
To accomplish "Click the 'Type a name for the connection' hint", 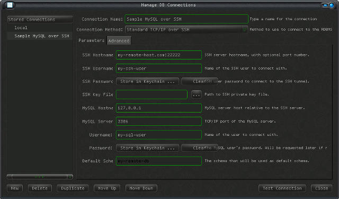I will (283, 19).
